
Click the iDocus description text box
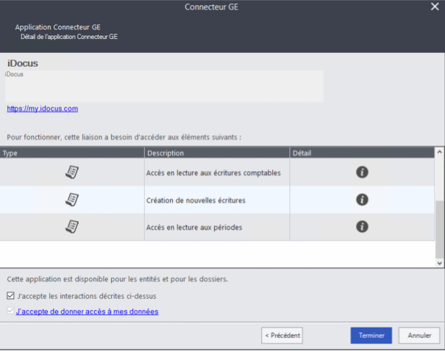point(164,86)
